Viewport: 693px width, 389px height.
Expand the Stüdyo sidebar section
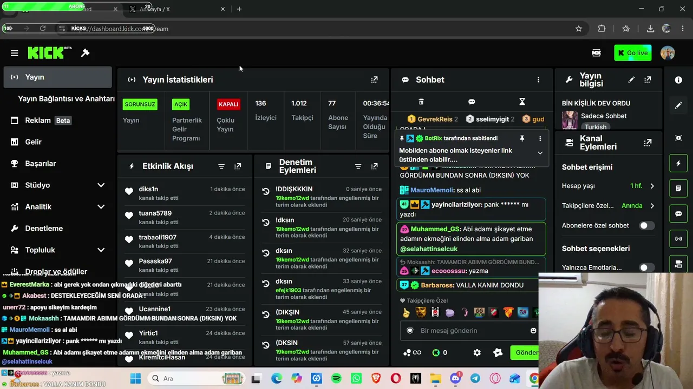click(x=101, y=185)
